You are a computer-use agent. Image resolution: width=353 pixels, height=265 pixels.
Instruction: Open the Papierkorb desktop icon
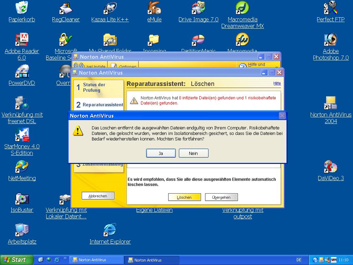click(x=22, y=12)
